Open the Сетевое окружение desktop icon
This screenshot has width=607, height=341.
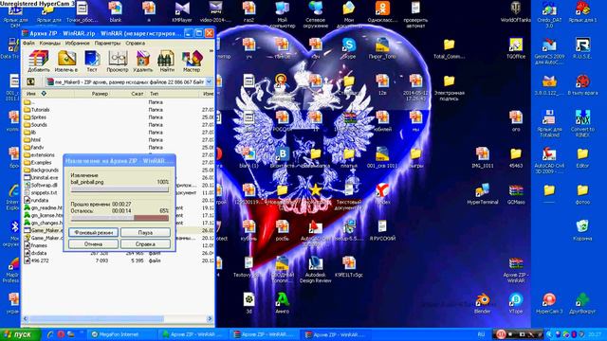click(x=316, y=14)
